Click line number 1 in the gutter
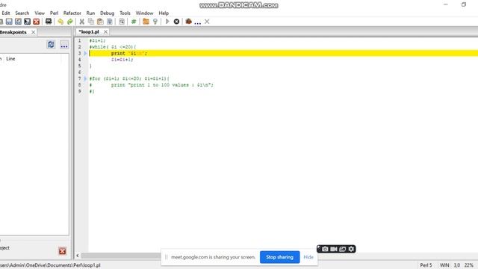This screenshot has width=478, height=269. [80, 40]
